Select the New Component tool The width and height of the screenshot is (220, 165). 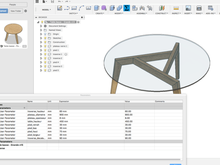click(135, 8)
